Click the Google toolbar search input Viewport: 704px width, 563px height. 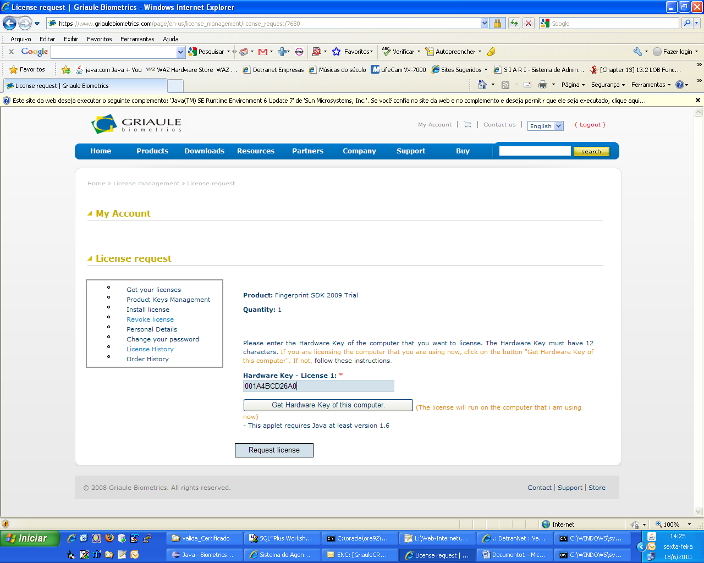[114, 52]
